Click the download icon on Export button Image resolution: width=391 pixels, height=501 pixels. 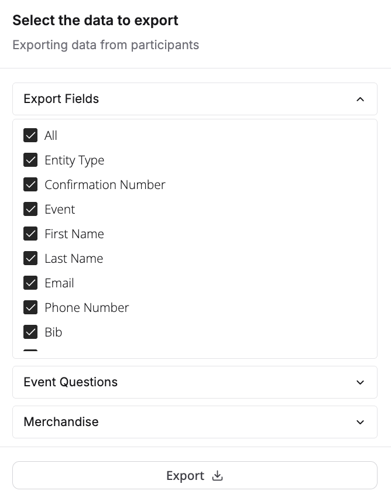[218, 476]
